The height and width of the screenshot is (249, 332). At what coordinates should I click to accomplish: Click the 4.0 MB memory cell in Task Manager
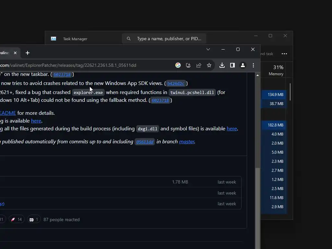(x=274, y=134)
